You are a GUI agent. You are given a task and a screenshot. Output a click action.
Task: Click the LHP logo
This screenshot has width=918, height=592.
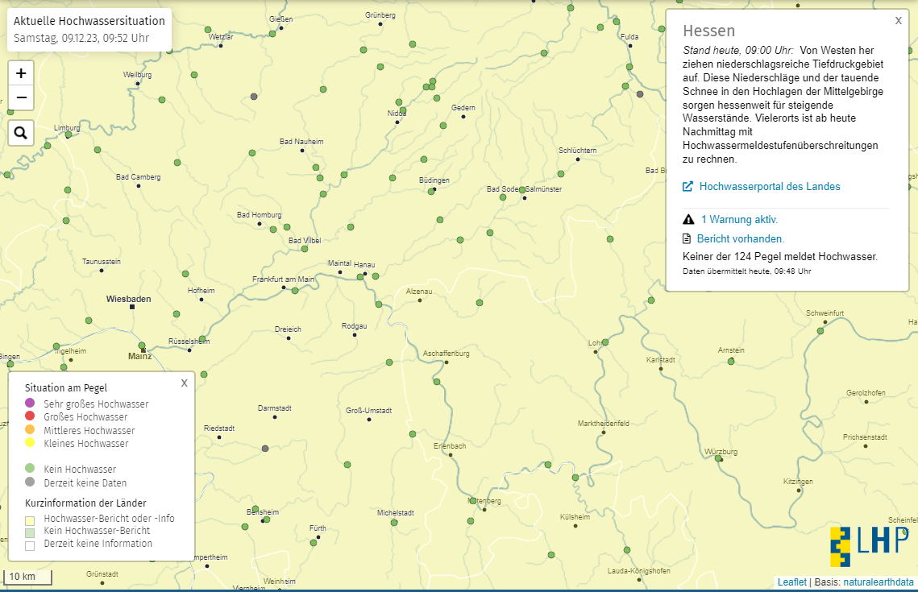point(869,545)
